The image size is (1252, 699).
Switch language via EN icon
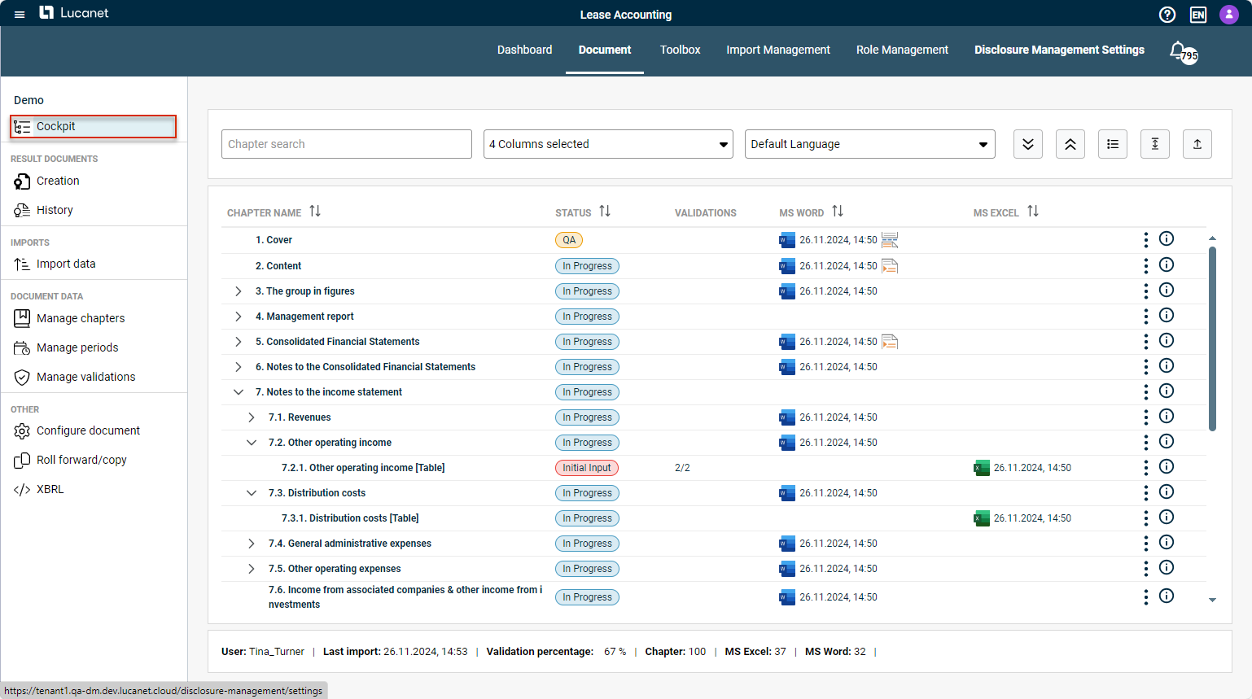pyautogui.click(x=1198, y=15)
